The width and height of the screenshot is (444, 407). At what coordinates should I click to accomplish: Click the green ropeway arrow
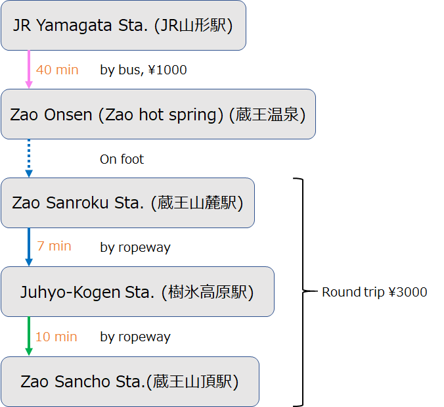(x=29, y=337)
